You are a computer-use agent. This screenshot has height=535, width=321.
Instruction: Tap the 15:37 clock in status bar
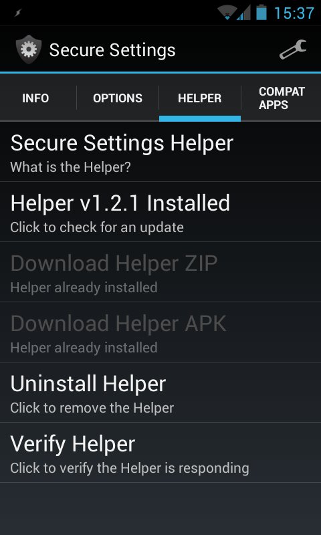(294, 13)
